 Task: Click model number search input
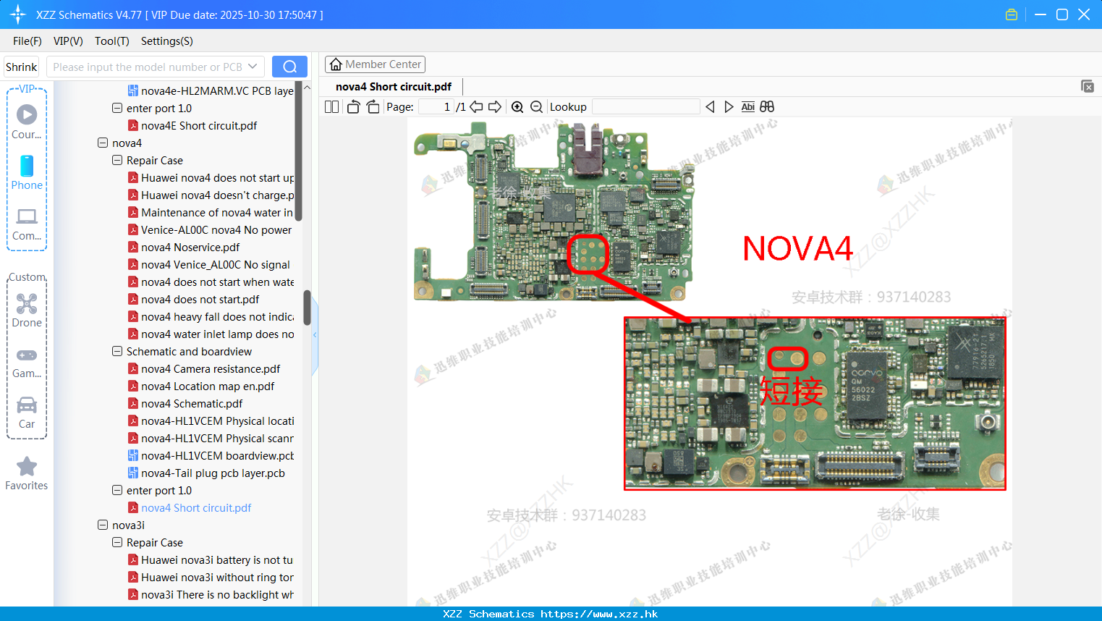coord(147,67)
